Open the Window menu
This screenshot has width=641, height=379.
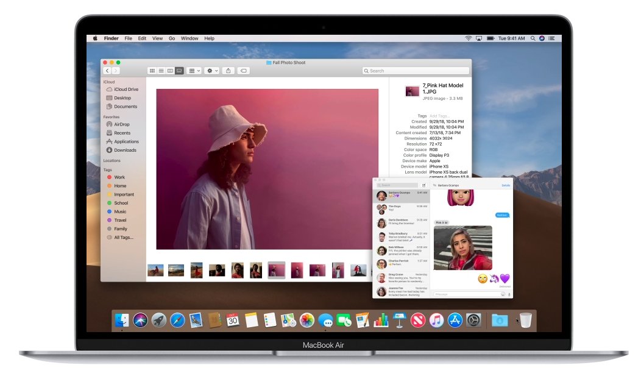[189, 38]
